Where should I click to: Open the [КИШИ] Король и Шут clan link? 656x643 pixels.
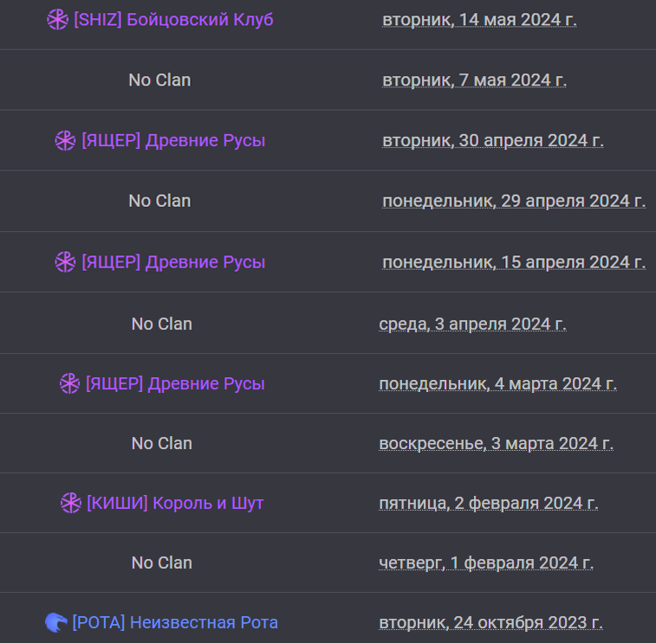click(175, 503)
